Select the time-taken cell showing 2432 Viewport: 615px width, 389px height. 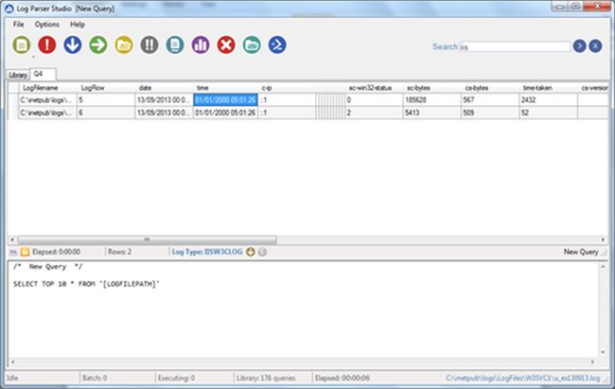tap(549, 100)
